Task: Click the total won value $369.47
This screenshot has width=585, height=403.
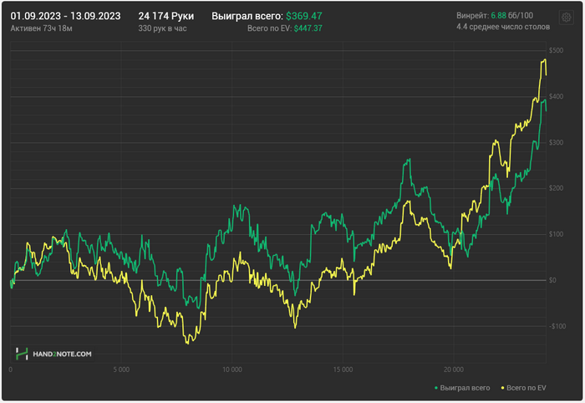Action: 303,16
